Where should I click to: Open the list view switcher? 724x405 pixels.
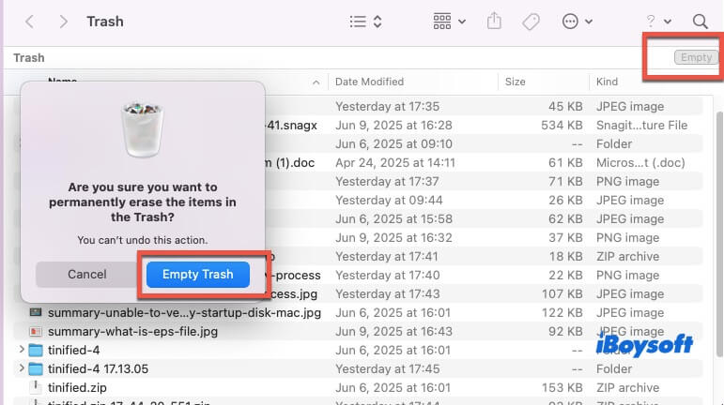(x=365, y=21)
